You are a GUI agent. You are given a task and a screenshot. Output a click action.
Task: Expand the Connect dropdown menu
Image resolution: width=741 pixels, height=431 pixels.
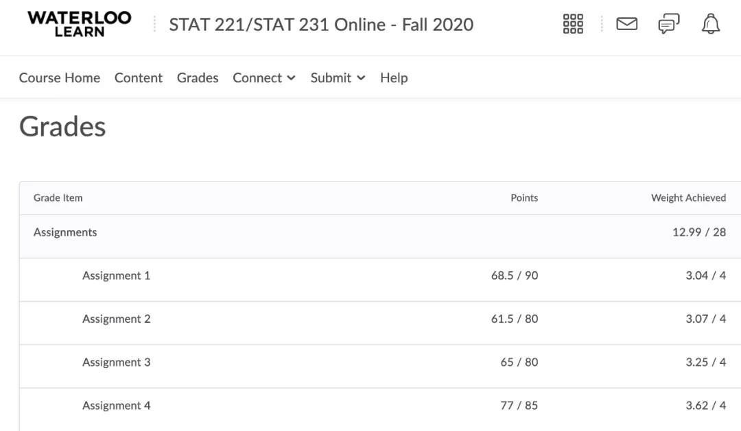point(264,78)
